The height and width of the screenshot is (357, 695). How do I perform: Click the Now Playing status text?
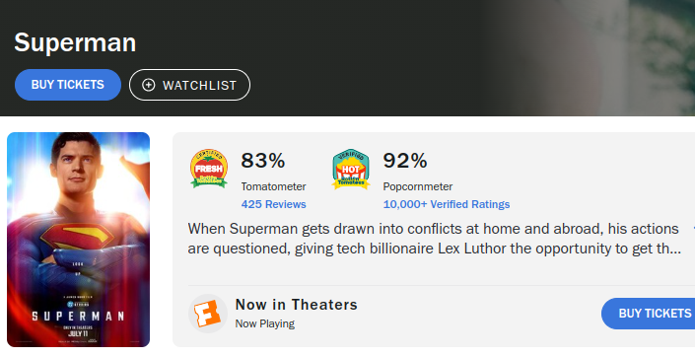point(264,323)
